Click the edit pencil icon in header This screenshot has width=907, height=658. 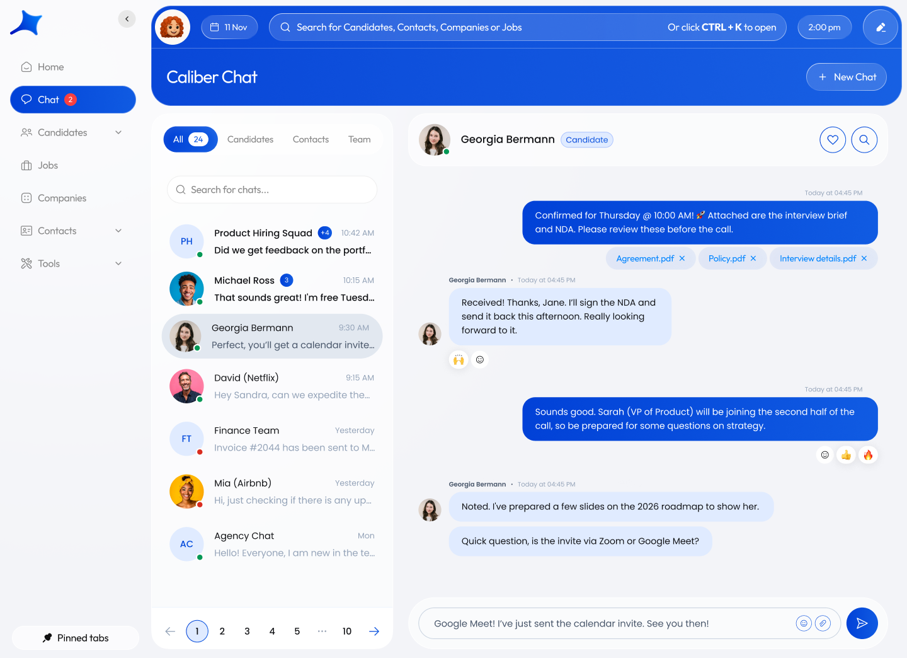point(881,27)
